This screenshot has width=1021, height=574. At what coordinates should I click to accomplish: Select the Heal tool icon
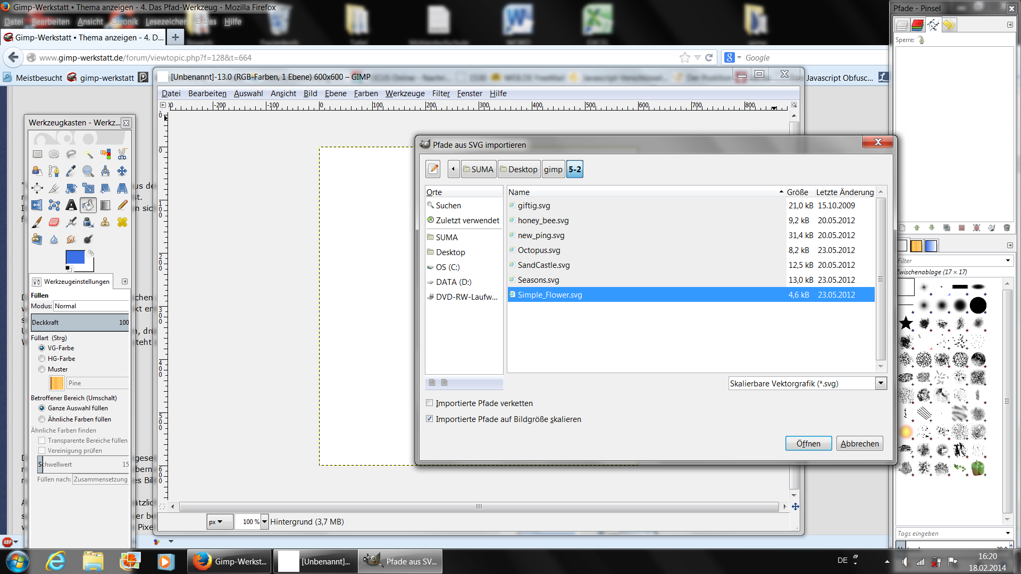[x=122, y=222]
